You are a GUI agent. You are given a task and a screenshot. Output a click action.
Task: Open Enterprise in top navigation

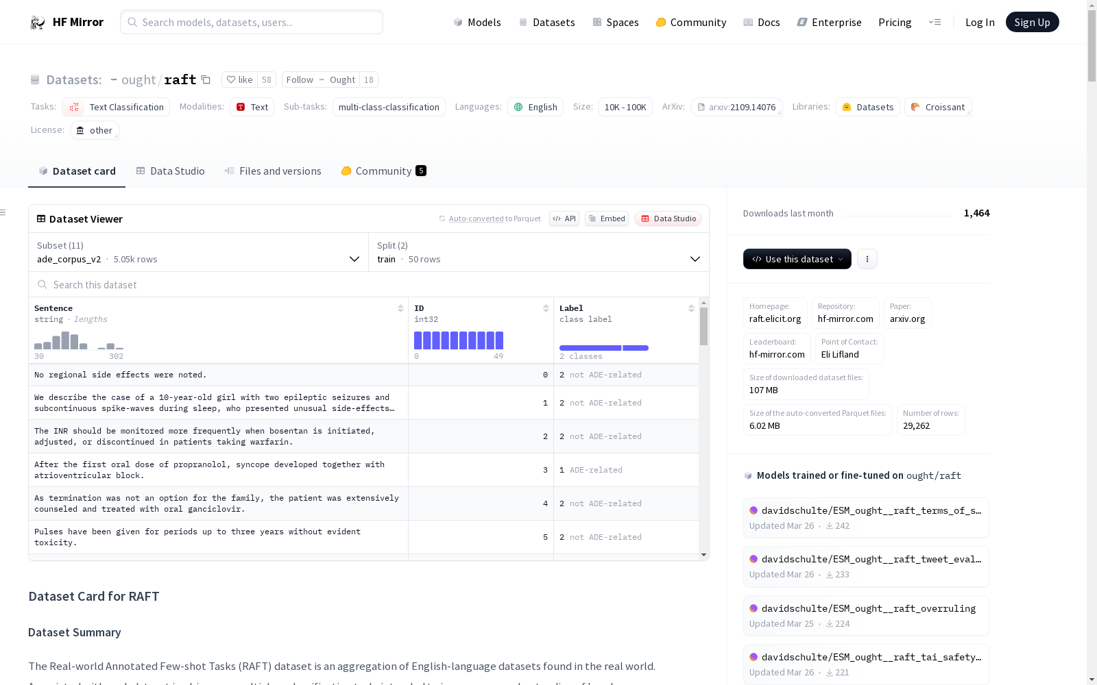(x=829, y=22)
